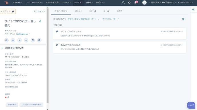197x110 pixels.
Task: Open the すべてのユーザー dropdown
Action: coord(111,19)
